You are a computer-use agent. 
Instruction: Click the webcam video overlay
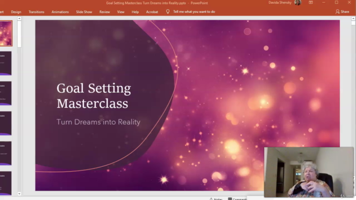coord(309,172)
